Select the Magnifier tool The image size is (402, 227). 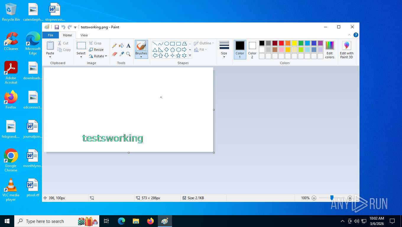click(x=128, y=54)
